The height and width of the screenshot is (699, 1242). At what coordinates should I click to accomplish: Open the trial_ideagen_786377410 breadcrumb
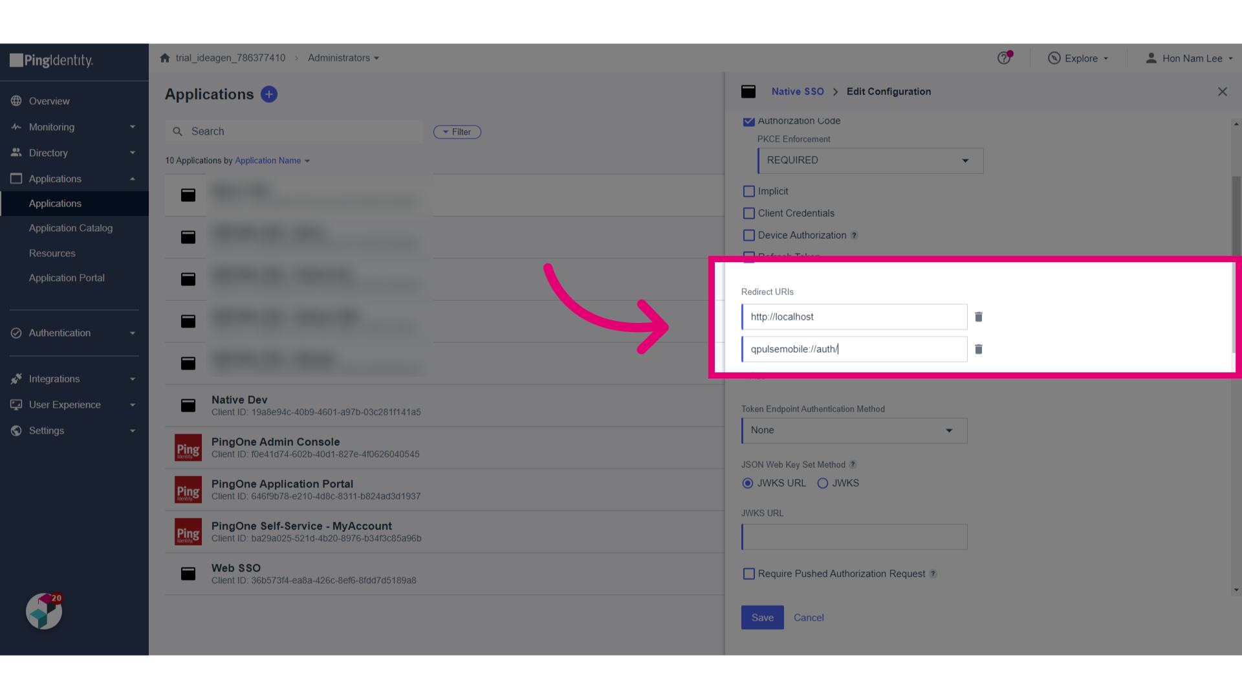coord(230,58)
